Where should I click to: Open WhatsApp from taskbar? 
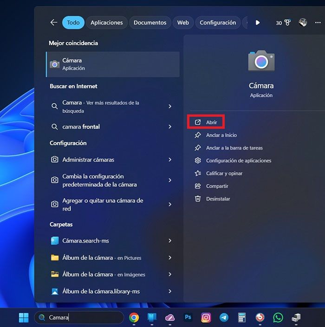[x=278, y=317]
